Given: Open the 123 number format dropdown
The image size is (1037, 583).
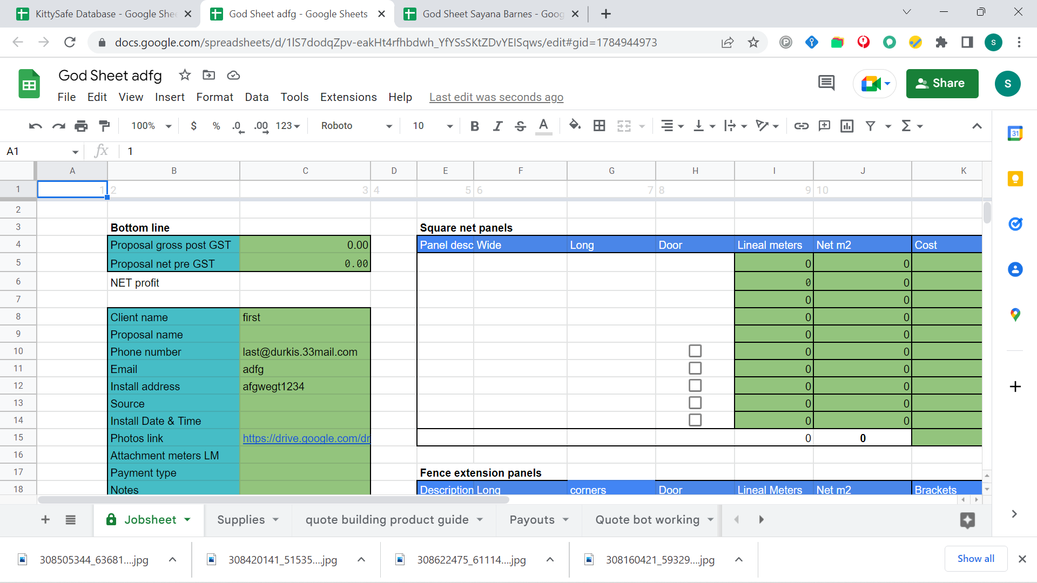Looking at the screenshot, I should point(288,126).
